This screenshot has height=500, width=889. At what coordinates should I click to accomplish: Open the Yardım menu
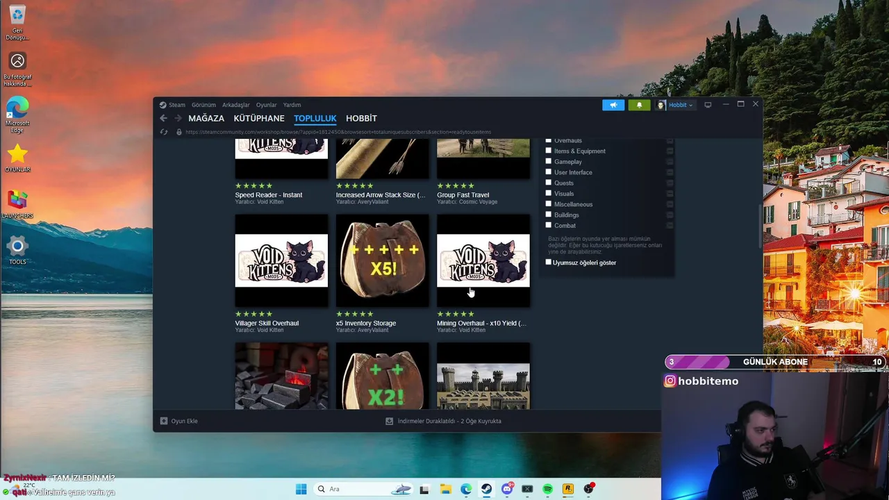tap(292, 105)
